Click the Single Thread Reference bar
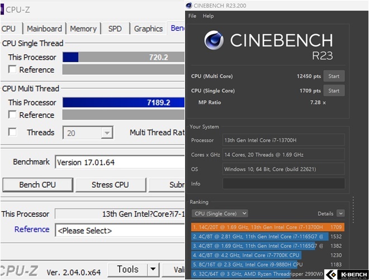Image resolution: width=369 pixels, height=280 pixels. coord(124,69)
